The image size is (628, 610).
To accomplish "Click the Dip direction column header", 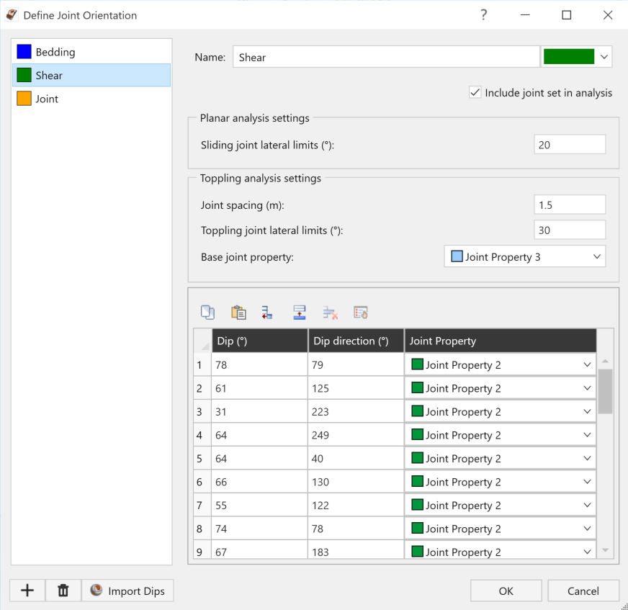I will 356,341.
